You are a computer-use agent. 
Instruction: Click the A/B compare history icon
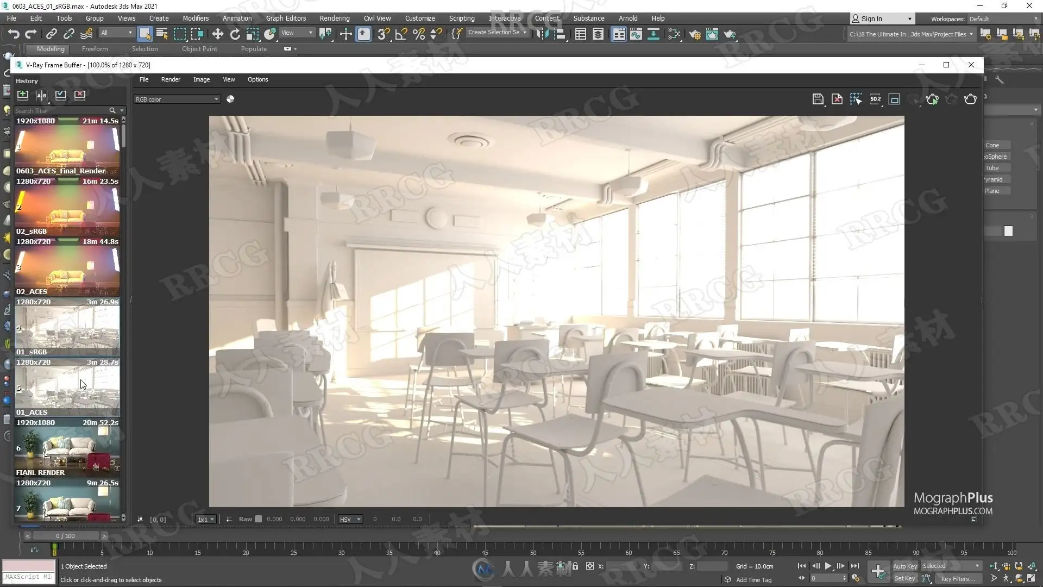point(42,95)
